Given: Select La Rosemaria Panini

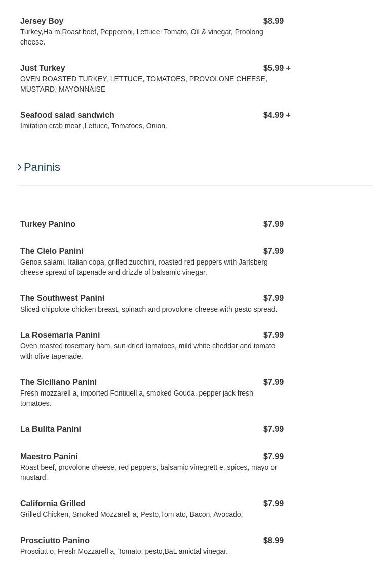Looking at the screenshot, I should (x=60, y=335).
